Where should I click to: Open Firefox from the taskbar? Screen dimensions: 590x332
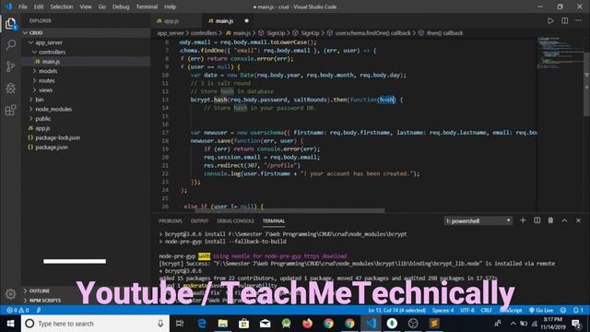coord(307,324)
